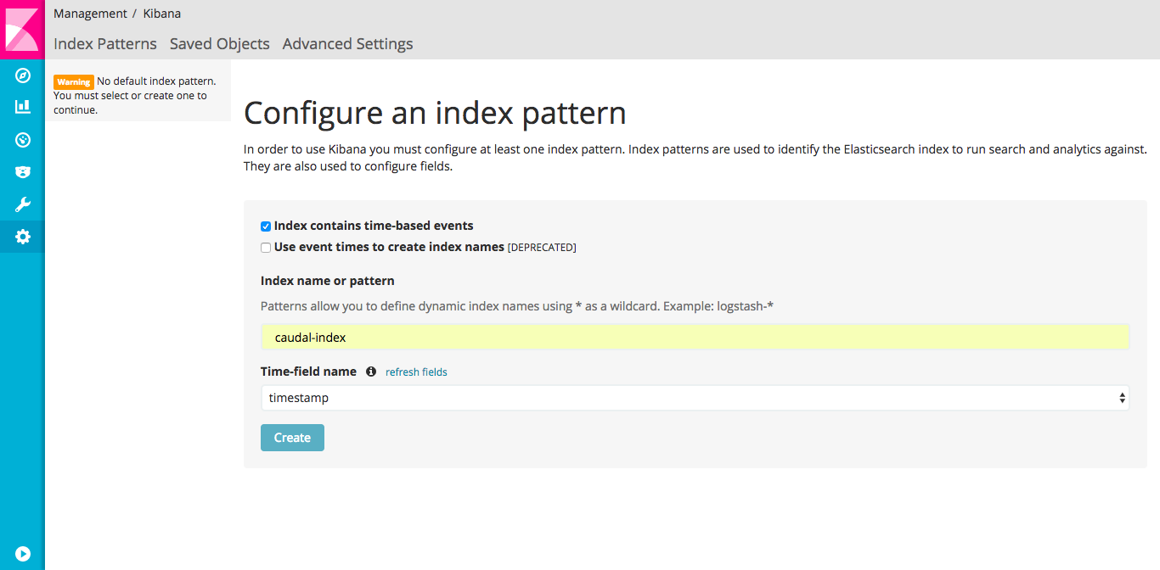Screen dimensions: 1160x570
Task: Click the caudal-index input field
Action: 695,337
